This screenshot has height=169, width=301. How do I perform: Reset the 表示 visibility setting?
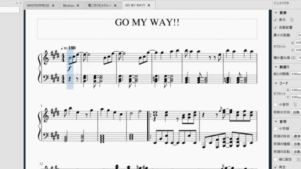pos(292,20)
